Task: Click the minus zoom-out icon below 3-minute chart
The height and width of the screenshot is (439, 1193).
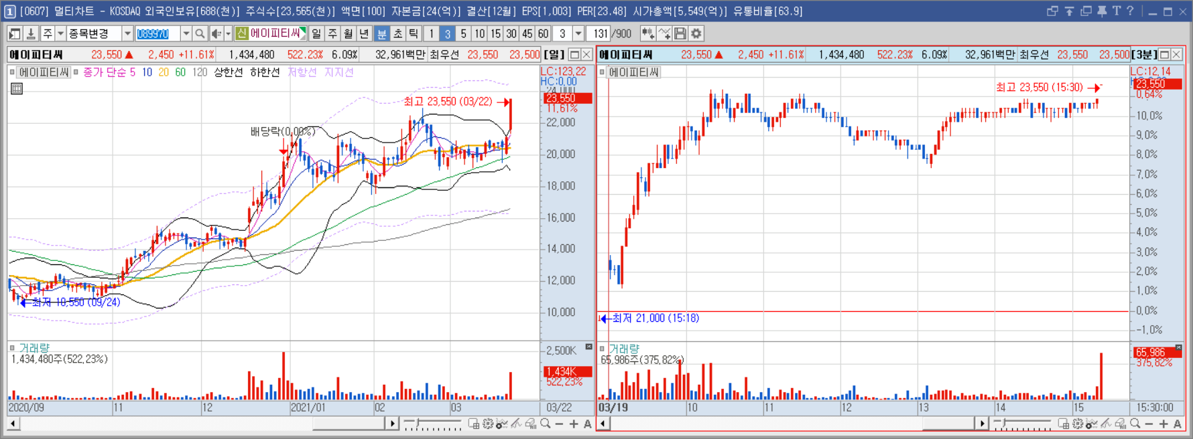Action: point(1149,424)
